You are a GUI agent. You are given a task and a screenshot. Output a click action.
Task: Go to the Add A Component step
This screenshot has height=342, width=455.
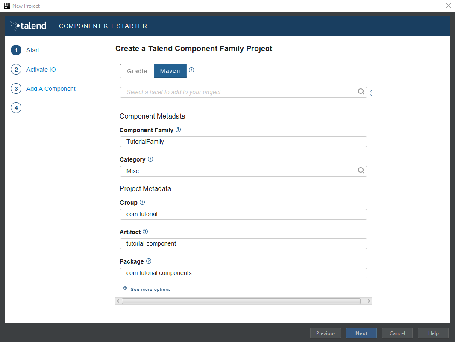coord(51,89)
